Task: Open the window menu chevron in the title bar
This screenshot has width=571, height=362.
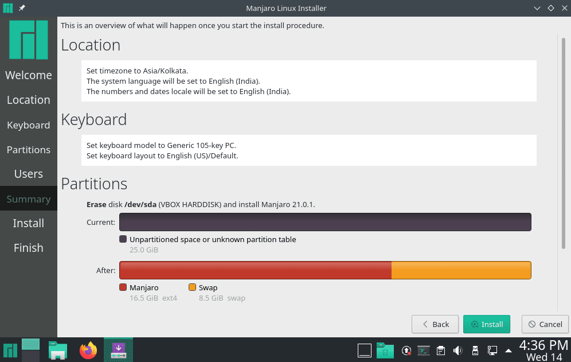Action: tap(537, 8)
